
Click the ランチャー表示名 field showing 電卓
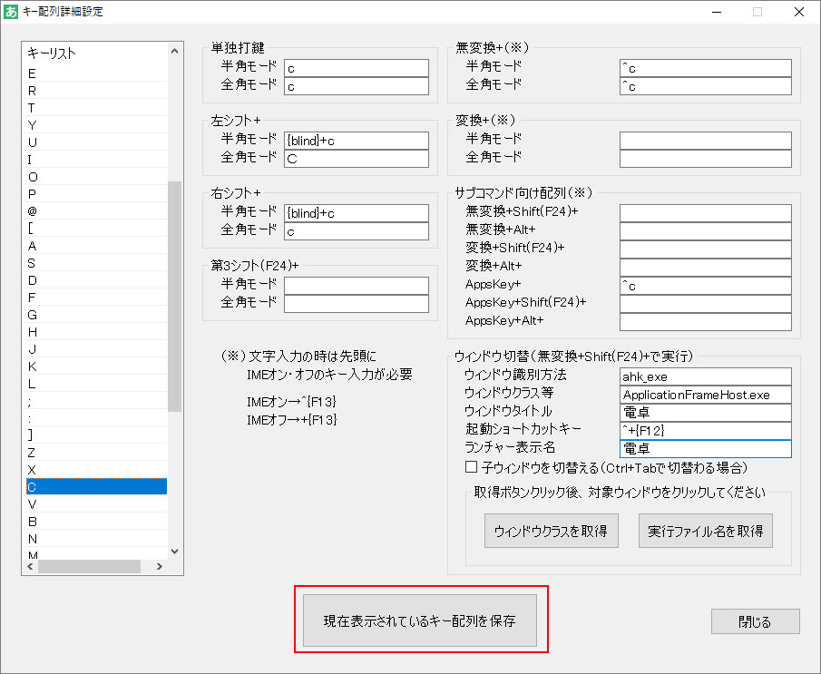pos(707,449)
